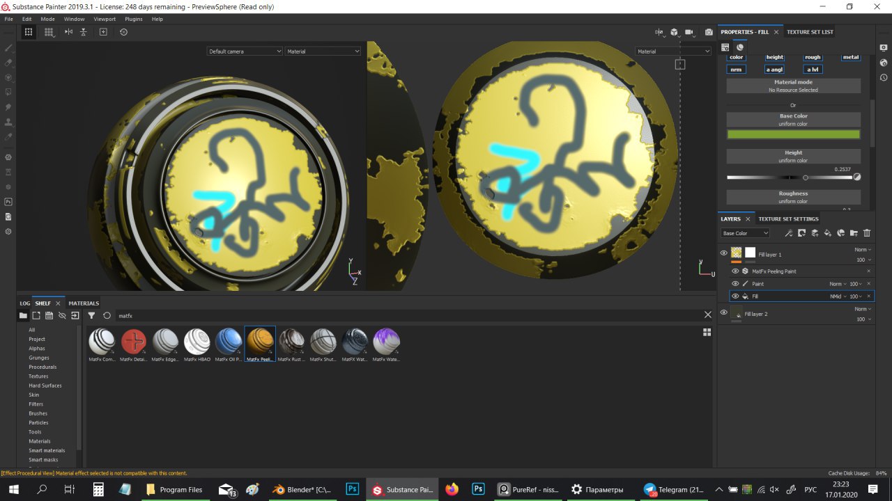The image size is (892, 501).
Task: Add a folder in Layers panel
Action: point(854,233)
